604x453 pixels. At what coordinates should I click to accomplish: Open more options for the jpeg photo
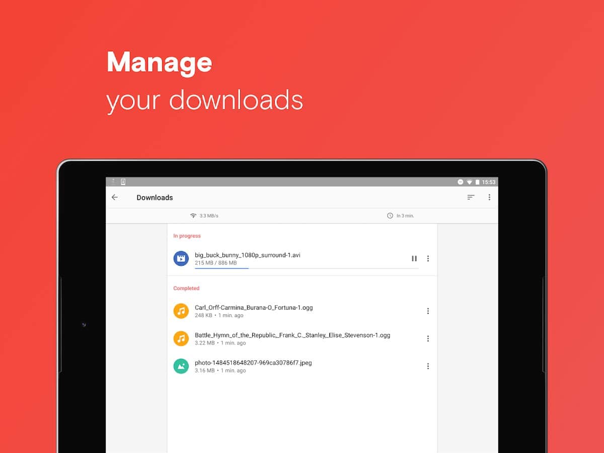[428, 366]
